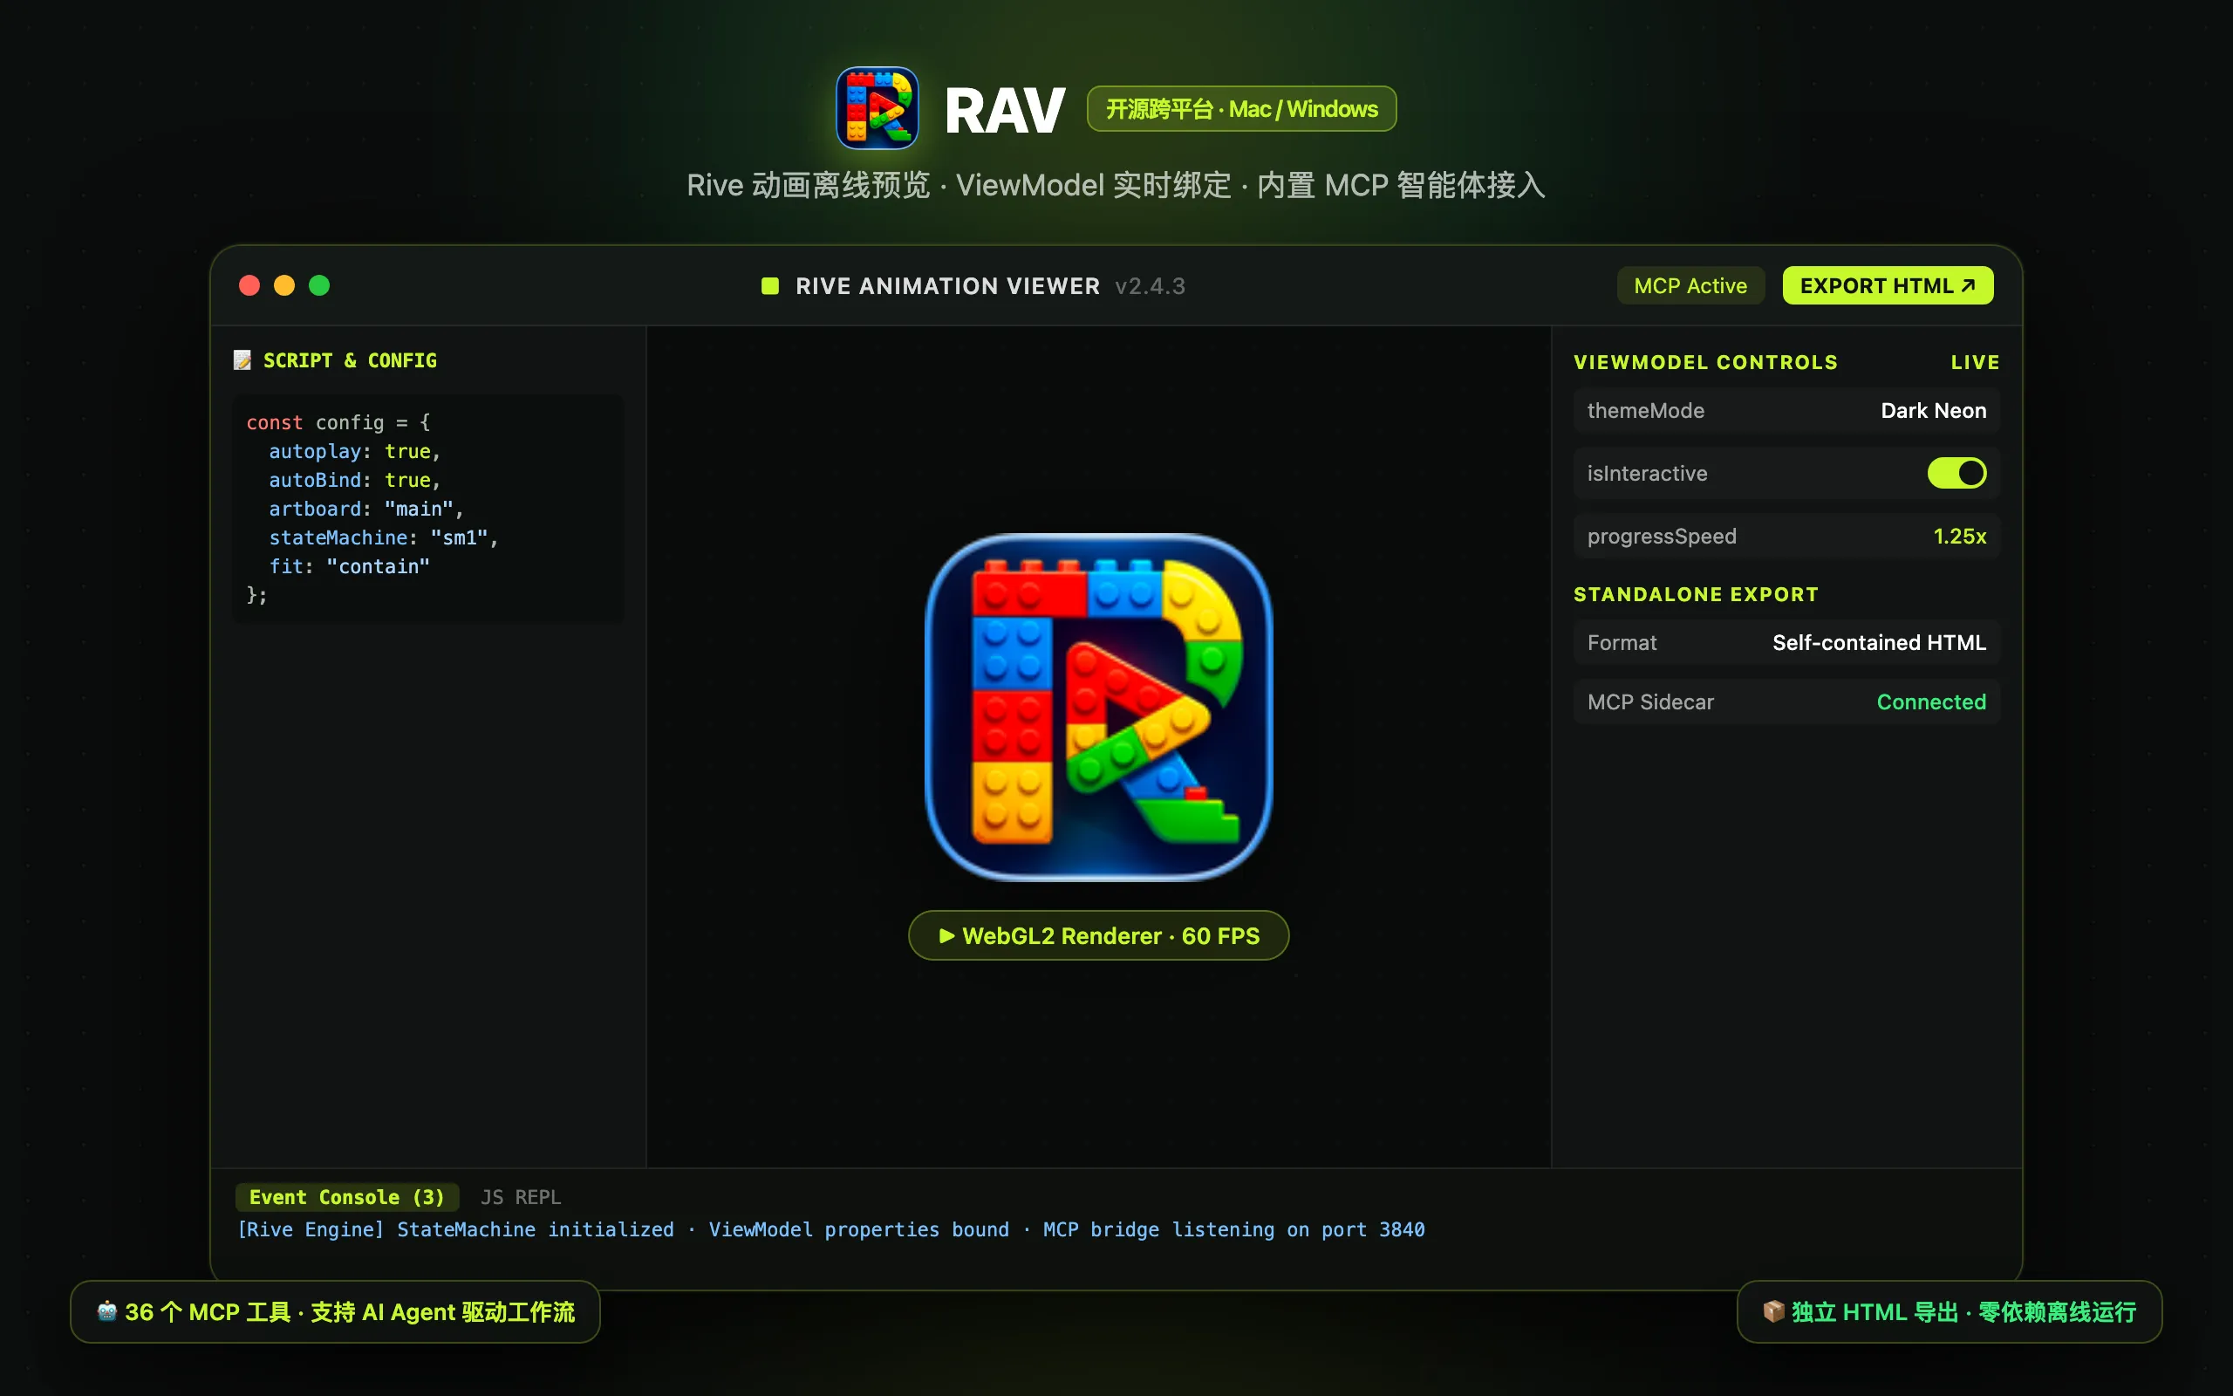Click RIVE ANIMATION VIEWER title text

[x=947, y=286]
